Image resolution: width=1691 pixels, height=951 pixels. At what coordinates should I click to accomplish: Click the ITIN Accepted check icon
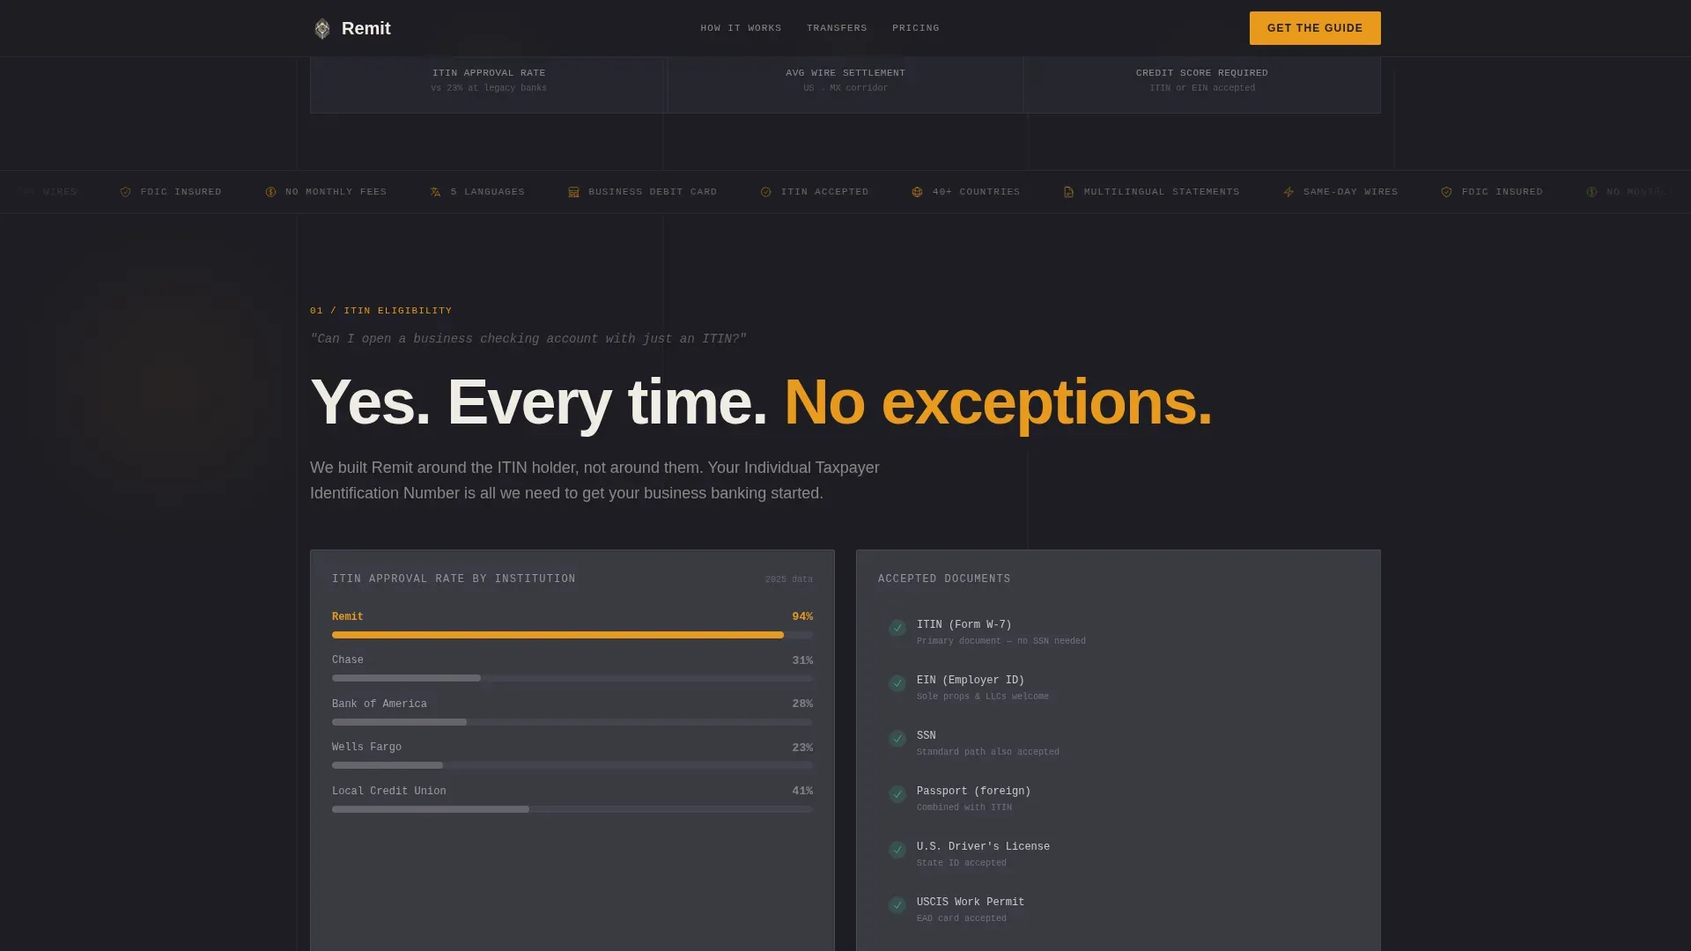coord(766,192)
